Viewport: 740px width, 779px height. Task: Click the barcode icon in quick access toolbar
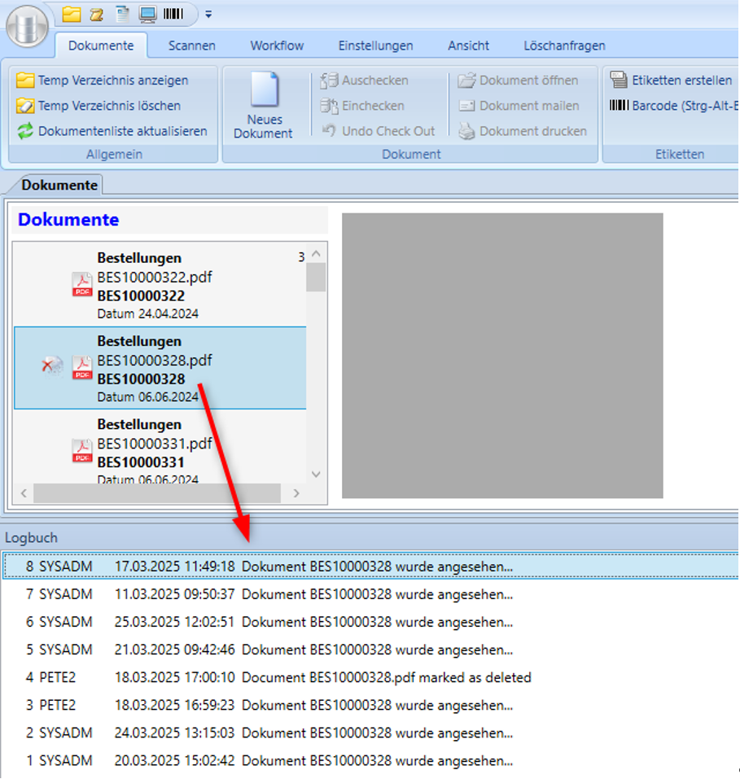point(173,14)
